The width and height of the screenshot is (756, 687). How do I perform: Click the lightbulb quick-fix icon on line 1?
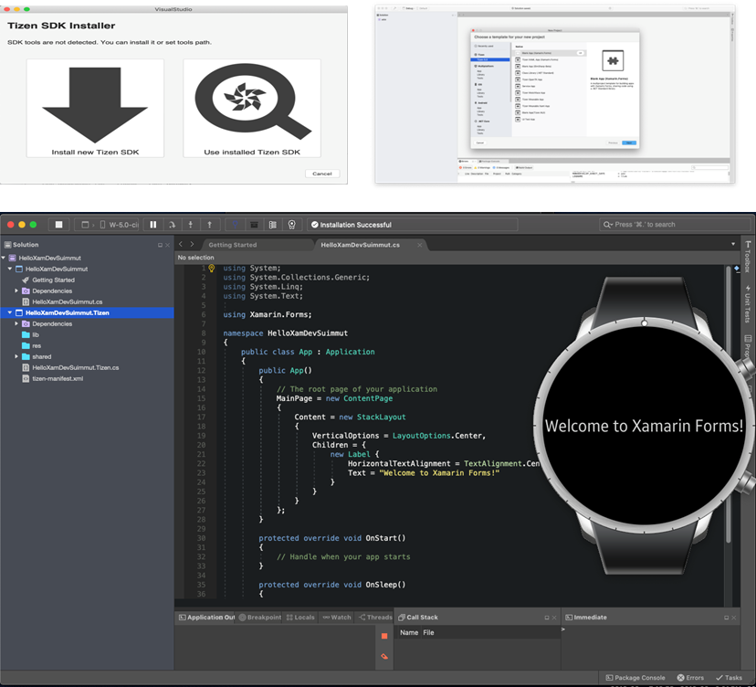pyautogui.click(x=212, y=269)
